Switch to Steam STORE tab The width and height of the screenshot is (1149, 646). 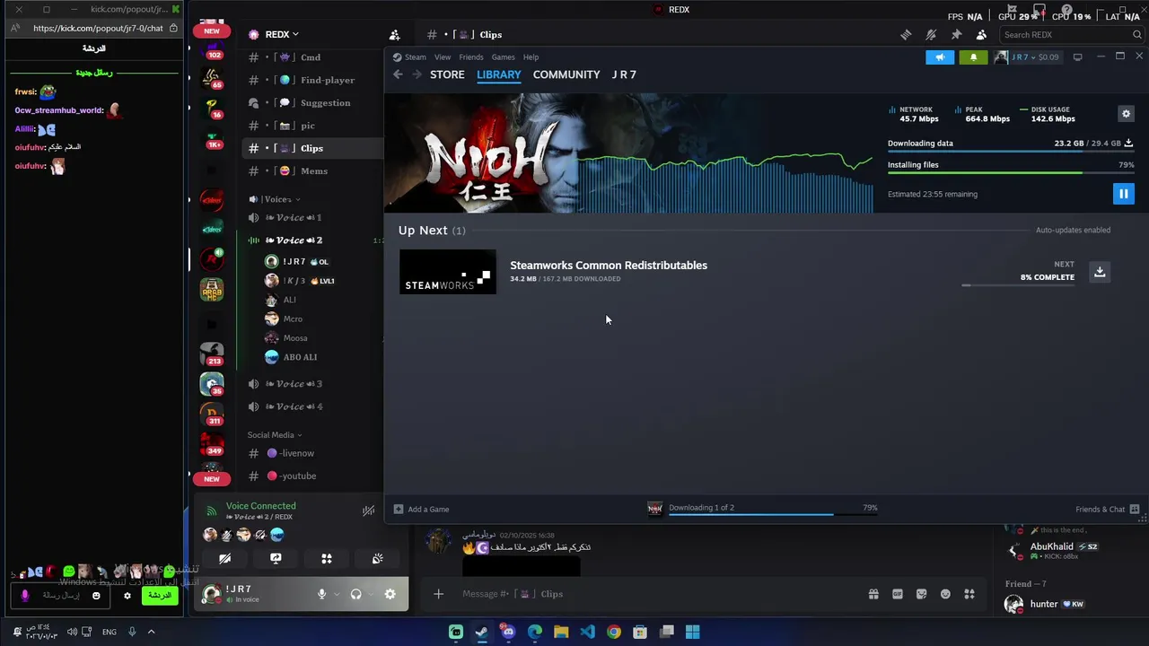447,74
